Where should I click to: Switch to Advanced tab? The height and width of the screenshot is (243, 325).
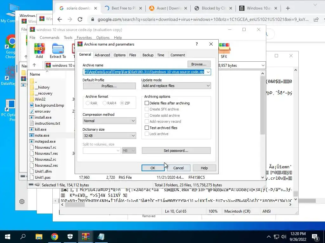click(x=102, y=55)
